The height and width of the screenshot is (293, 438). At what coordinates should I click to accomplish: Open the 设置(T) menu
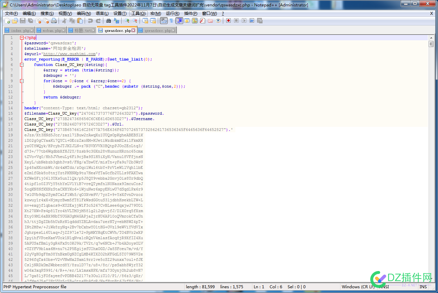click(120, 14)
